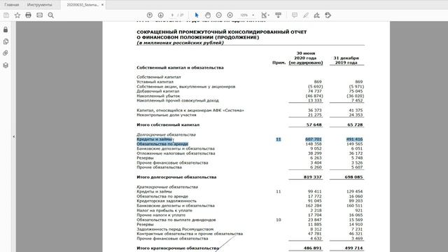448x252 pixels.
Task: Click 'Итого долгосрочные обязательства' label
Action: [x=176, y=177]
